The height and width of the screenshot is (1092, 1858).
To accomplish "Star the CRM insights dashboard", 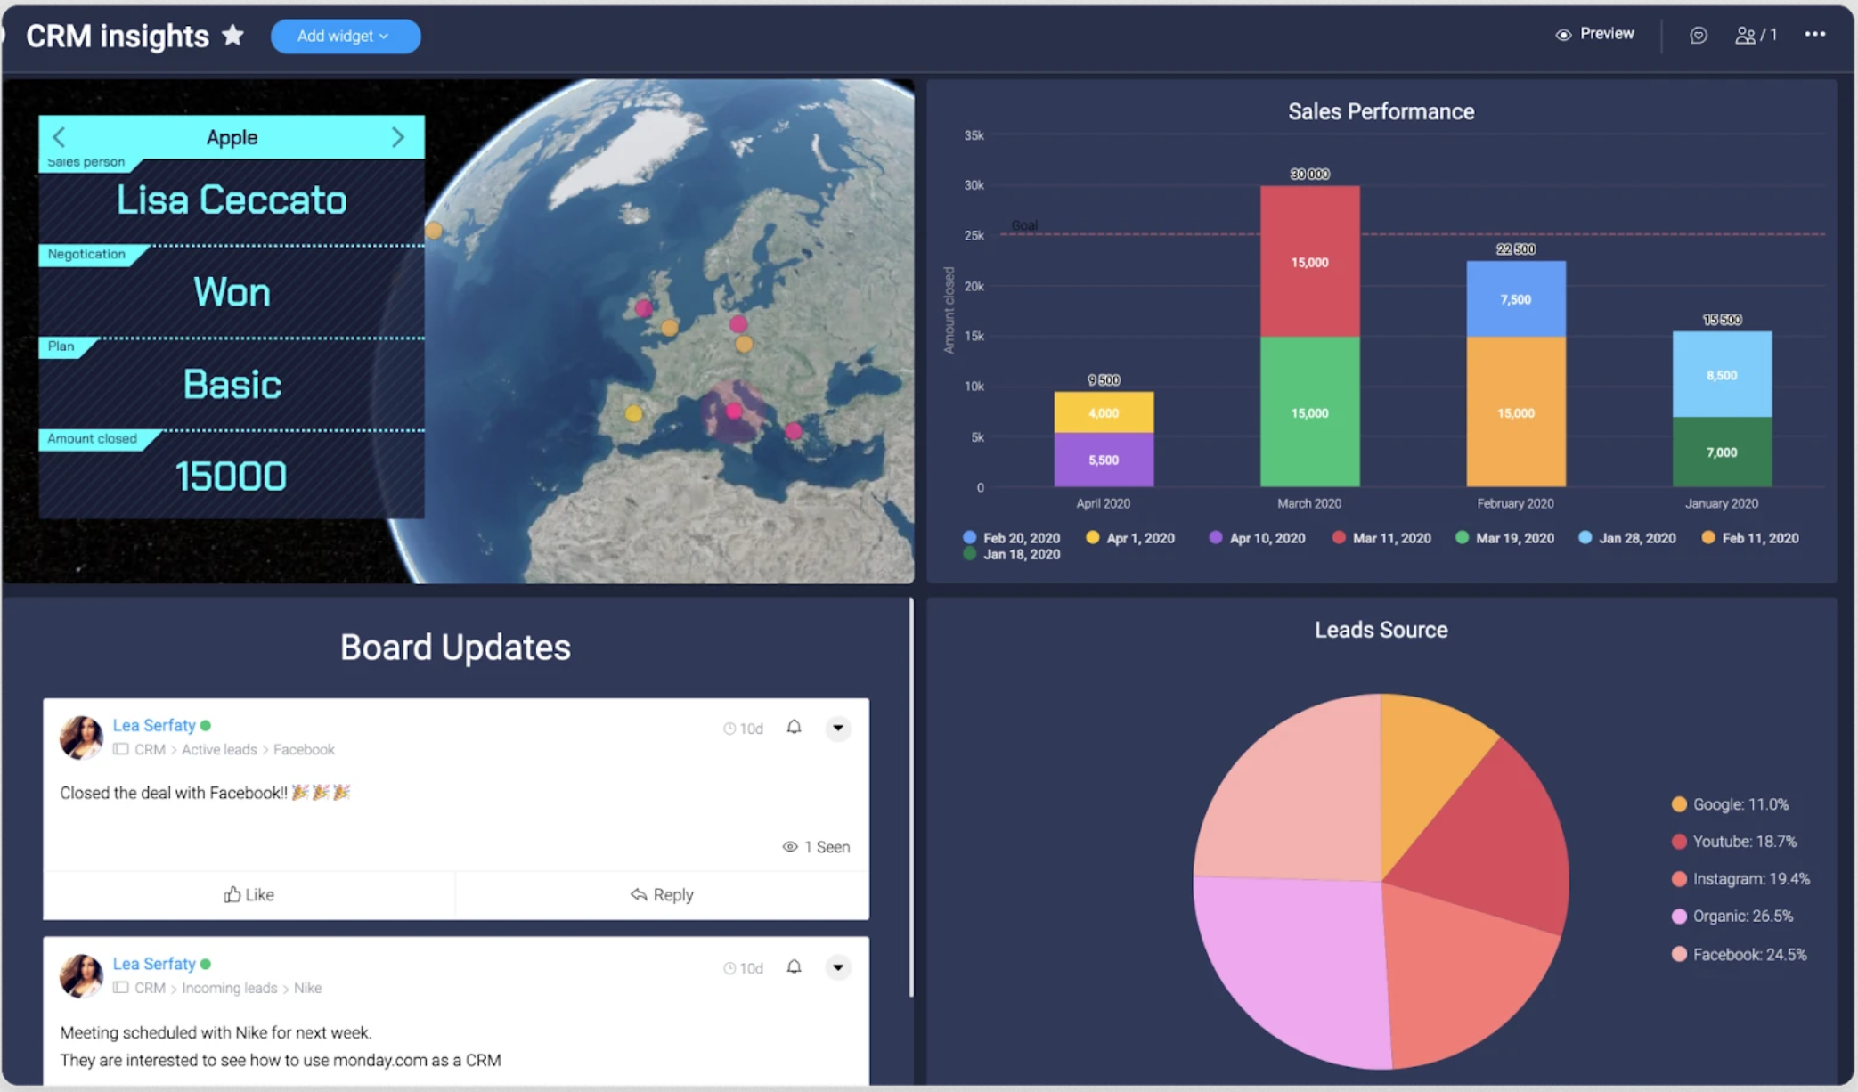I will [233, 36].
